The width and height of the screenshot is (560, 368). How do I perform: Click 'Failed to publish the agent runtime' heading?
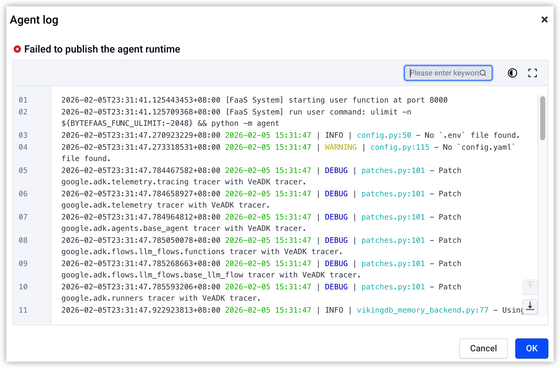click(x=102, y=49)
